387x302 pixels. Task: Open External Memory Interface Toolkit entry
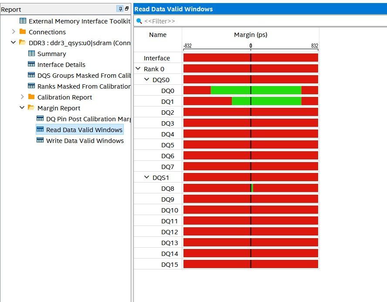(x=79, y=21)
